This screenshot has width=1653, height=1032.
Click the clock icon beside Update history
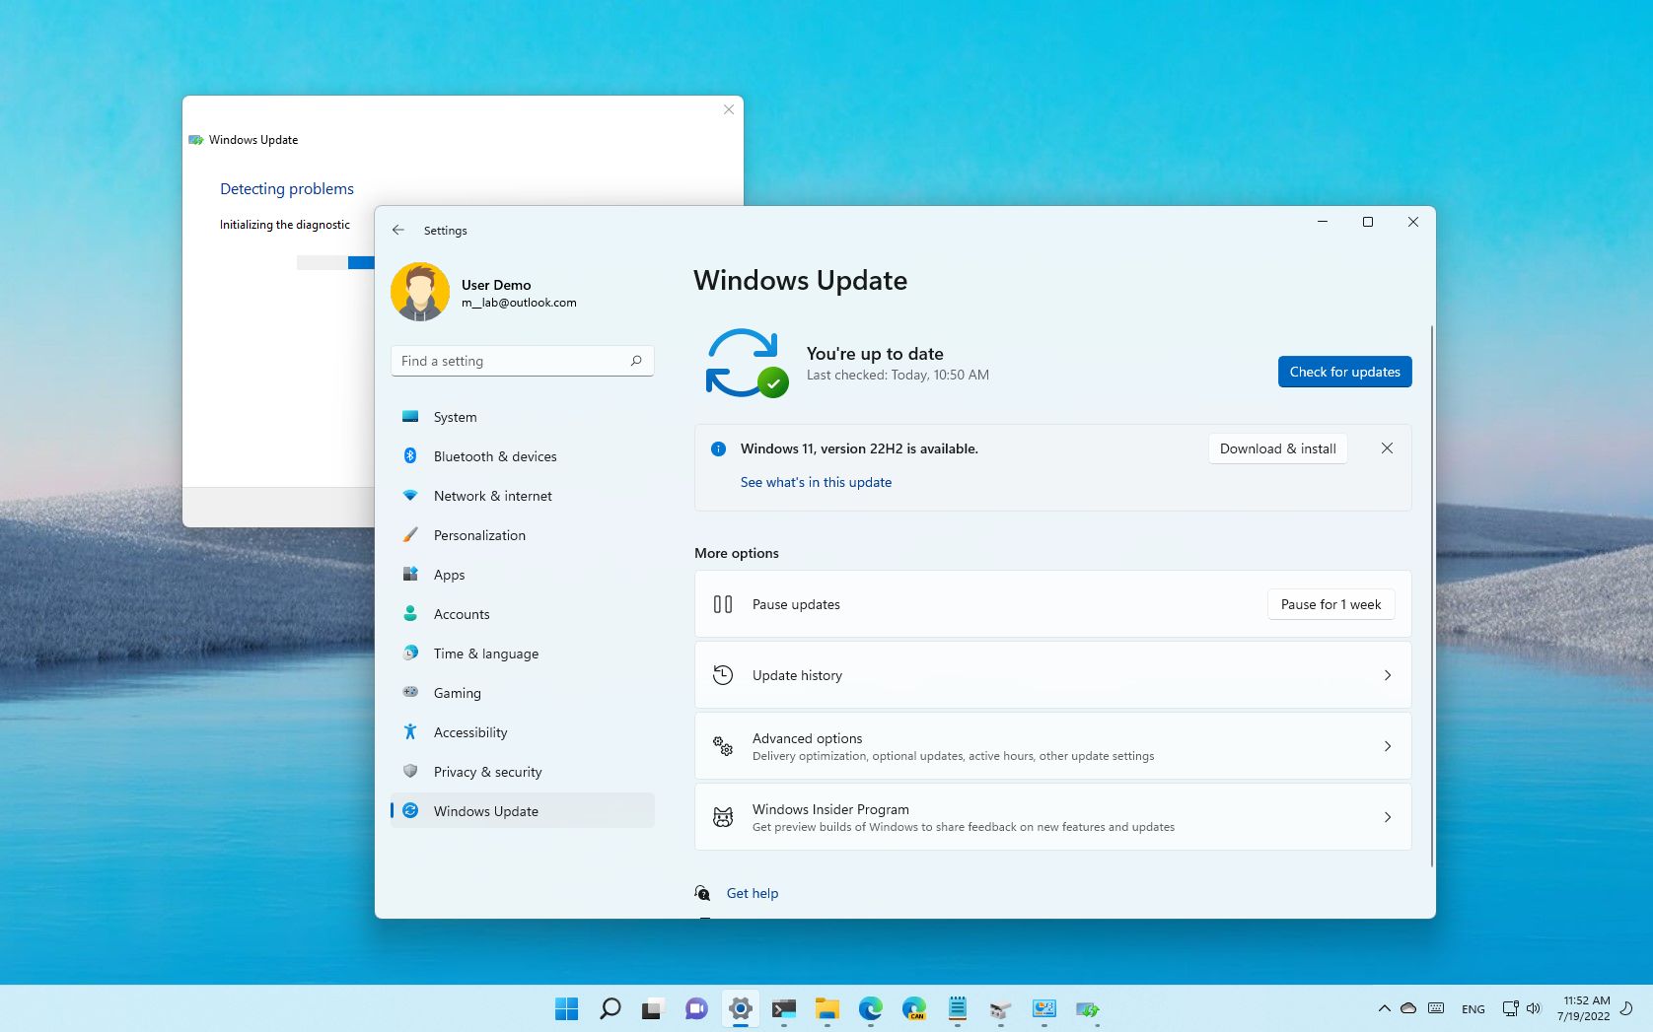pos(724,674)
